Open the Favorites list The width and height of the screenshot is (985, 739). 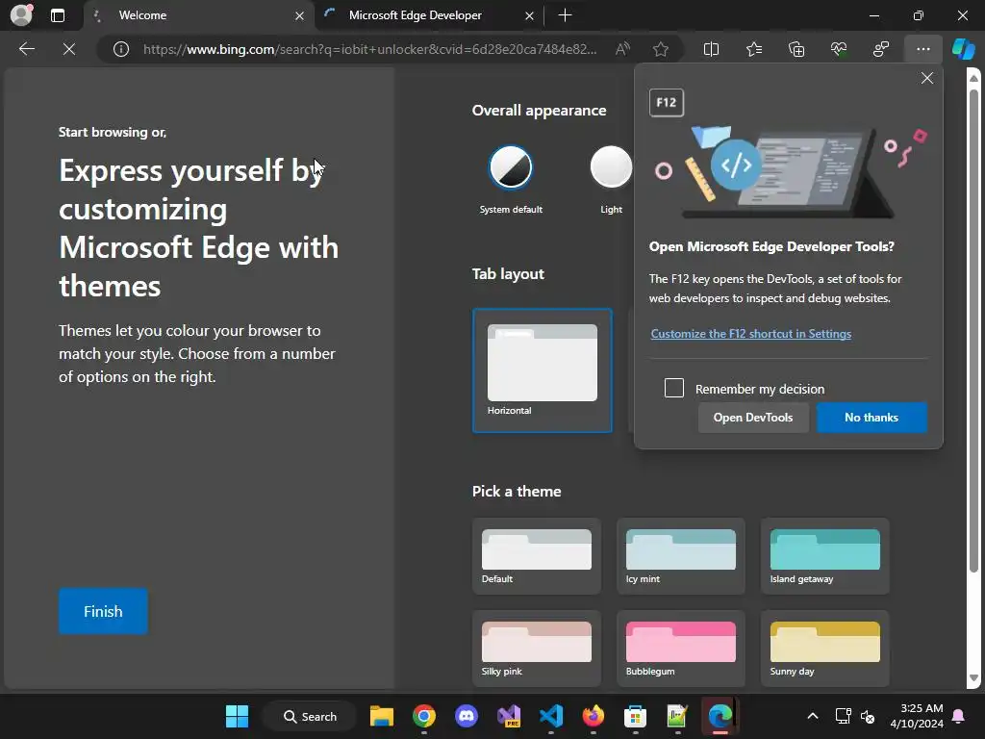[x=754, y=49]
